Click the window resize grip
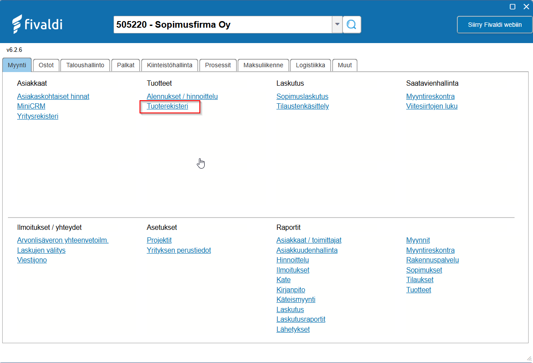533x363 pixels. point(529,359)
